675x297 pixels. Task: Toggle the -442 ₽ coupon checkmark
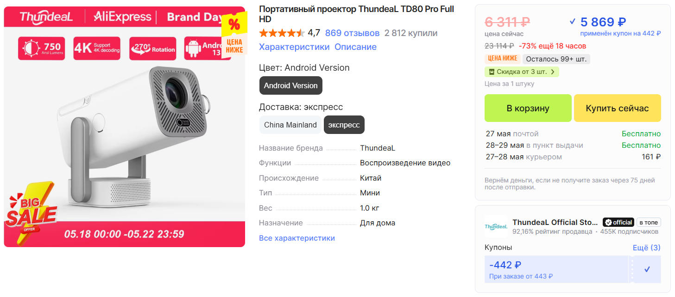[647, 269]
